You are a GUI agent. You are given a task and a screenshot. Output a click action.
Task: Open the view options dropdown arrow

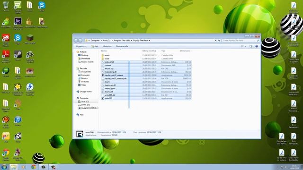(x=246, y=46)
